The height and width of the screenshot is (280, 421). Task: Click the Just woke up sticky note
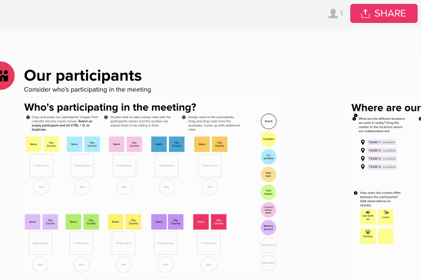coord(368,217)
